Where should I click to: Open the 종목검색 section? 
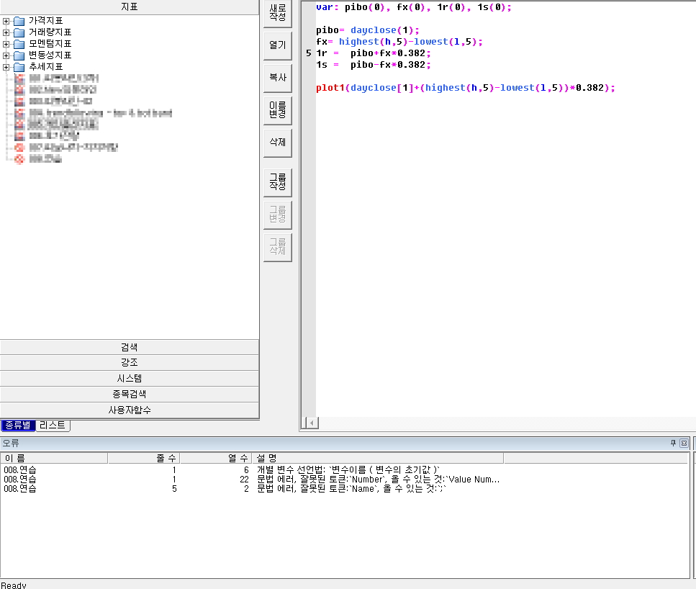pos(130,395)
